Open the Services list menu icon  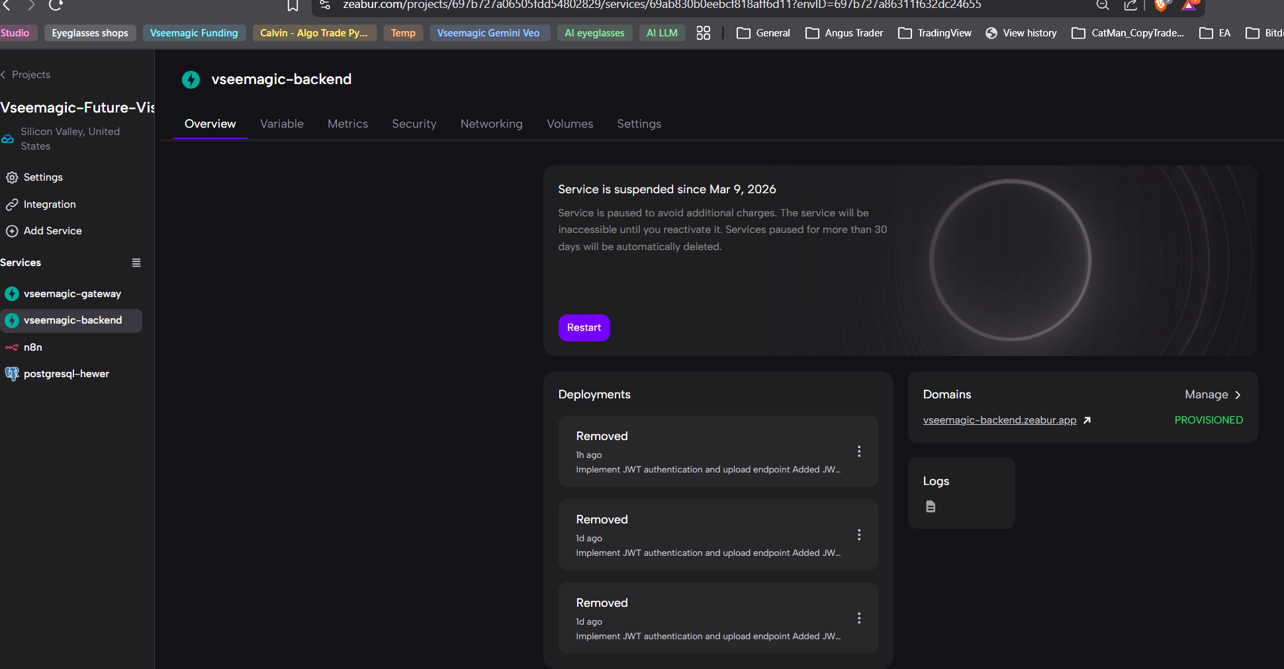(136, 263)
